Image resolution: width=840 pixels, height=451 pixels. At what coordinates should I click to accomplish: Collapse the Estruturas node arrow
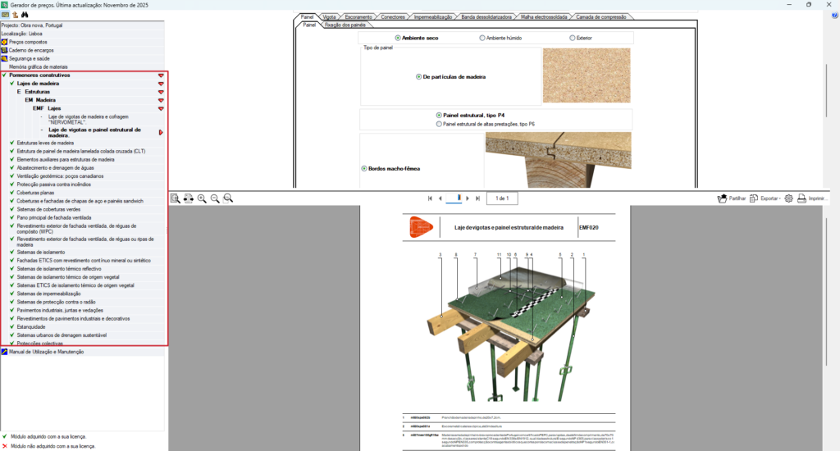[161, 92]
